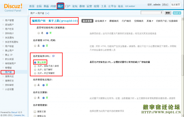Viewport: 184px width, 117px height.
Task: Open 资料统计 in the sidebar
Action: [x=10, y=33]
